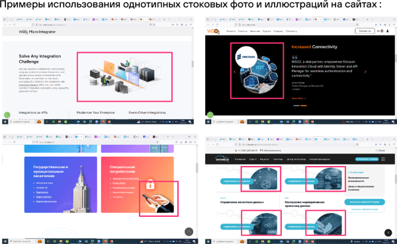The height and width of the screenshot is (244, 397).
Task: Open the Community menu on the WSO2 site
Action: click(x=291, y=31)
